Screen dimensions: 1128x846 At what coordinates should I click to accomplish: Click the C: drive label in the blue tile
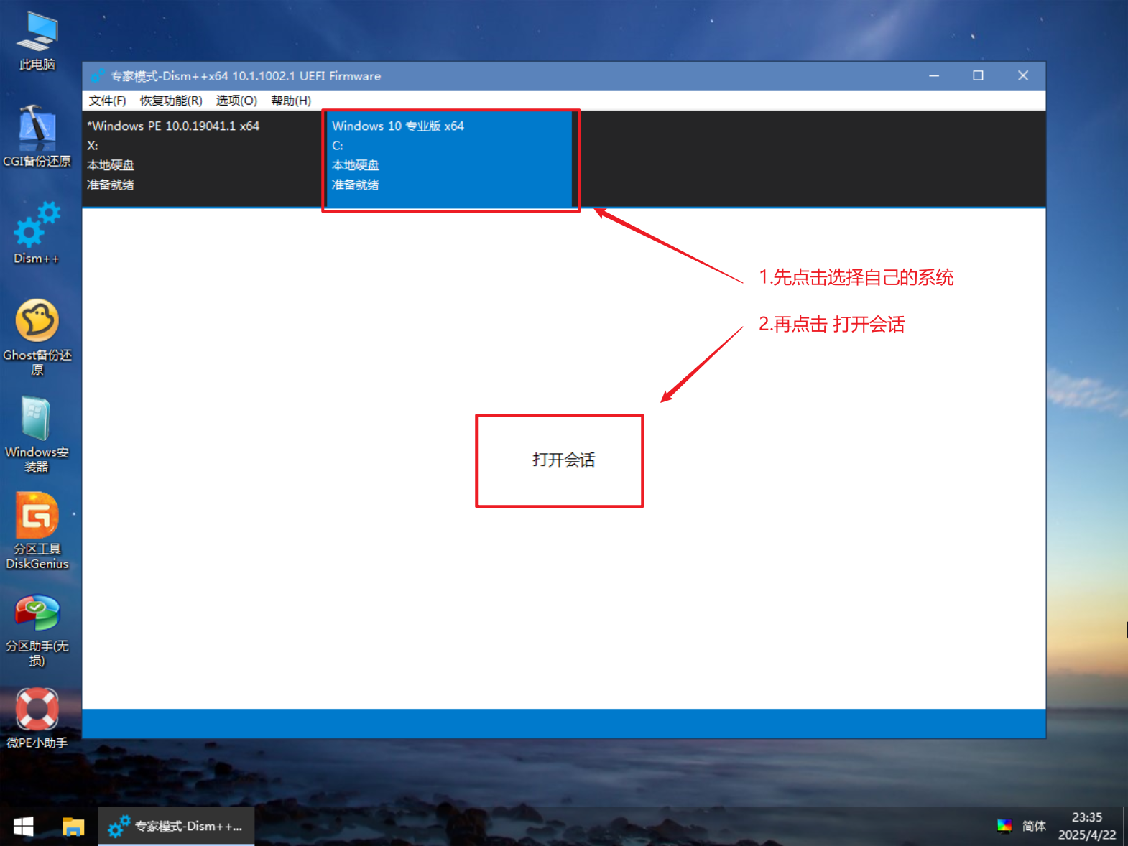coord(338,146)
